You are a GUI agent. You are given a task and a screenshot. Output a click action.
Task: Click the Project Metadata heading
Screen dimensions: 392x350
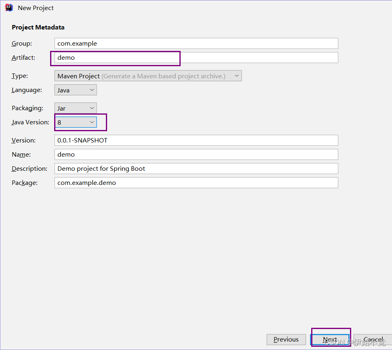tap(38, 27)
